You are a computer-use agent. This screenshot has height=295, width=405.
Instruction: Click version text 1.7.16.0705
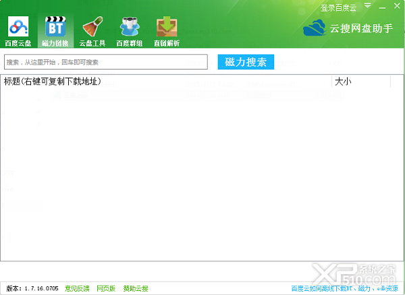[x=41, y=288]
